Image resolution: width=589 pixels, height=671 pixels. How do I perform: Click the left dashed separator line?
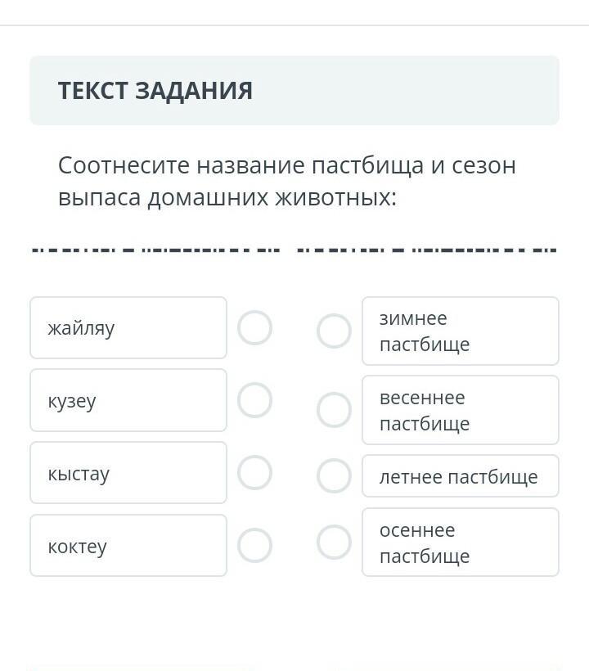tap(156, 250)
